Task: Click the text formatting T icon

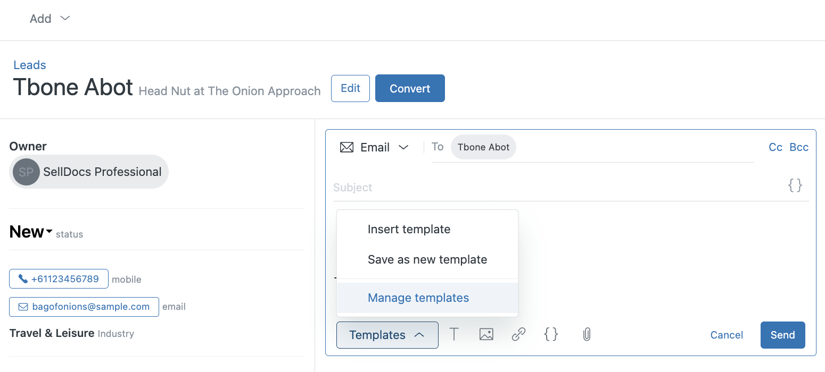Action: 454,334
